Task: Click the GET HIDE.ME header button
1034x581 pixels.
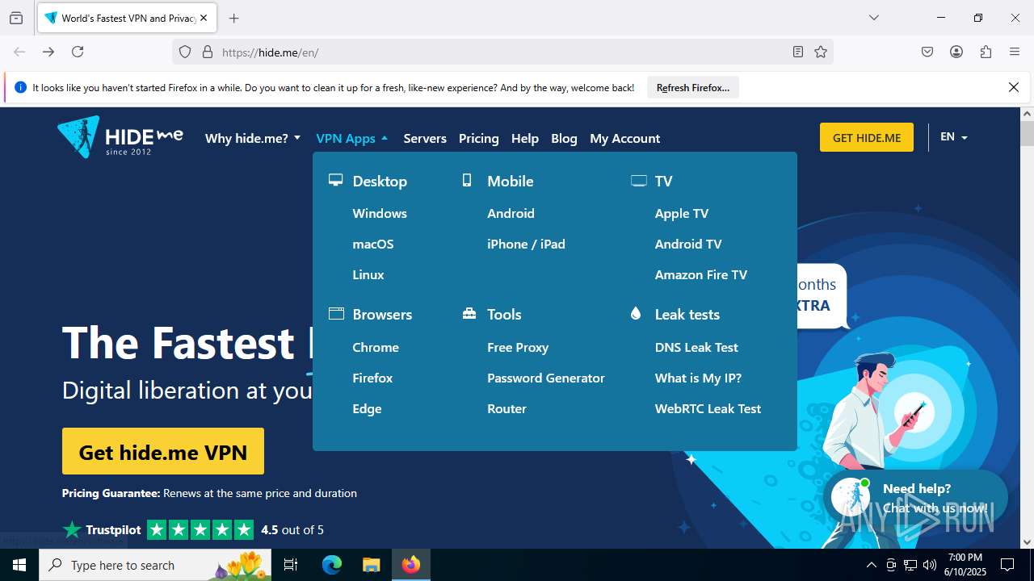Action: click(867, 137)
